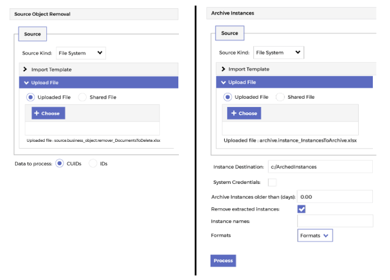
Task: Click the 'Instance Destination:' label
Action: 238,167
